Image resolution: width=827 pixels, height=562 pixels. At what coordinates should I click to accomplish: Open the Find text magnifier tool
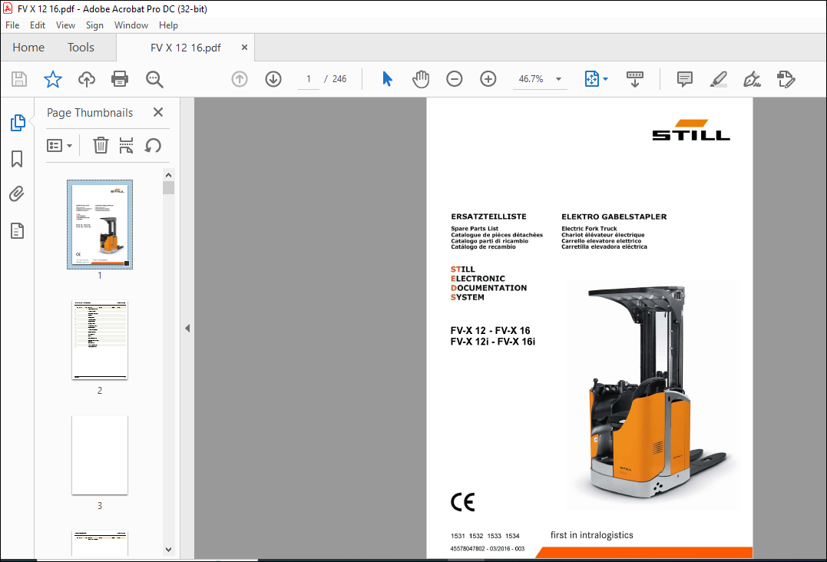(154, 79)
